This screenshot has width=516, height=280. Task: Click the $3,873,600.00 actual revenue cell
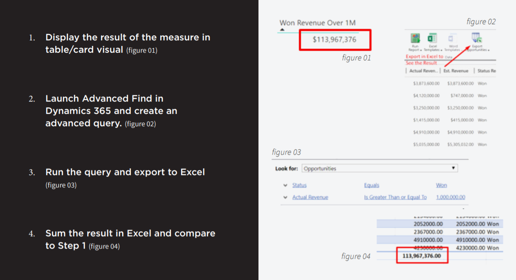point(426,83)
